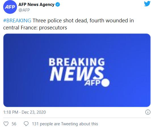This screenshot has width=151, height=127.
Task: Click the BREAKING text in the image
Action: 77,62
